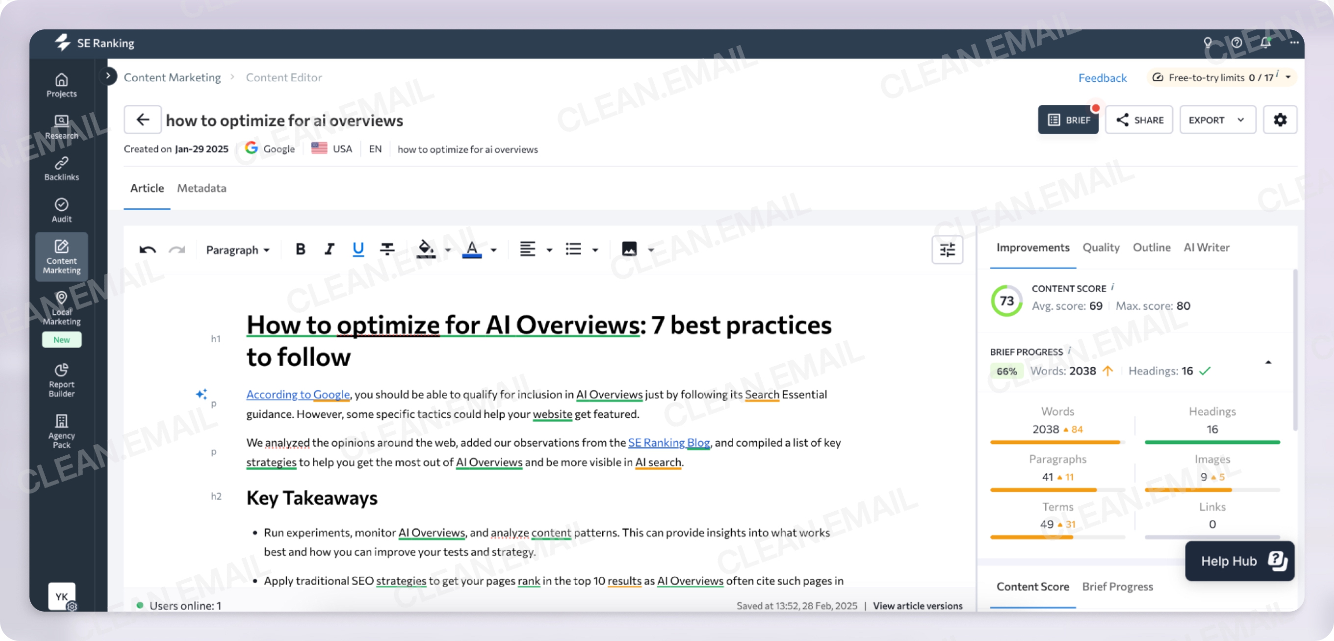
Task: Open the Report Builder
Action: pyautogui.click(x=61, y=379)
